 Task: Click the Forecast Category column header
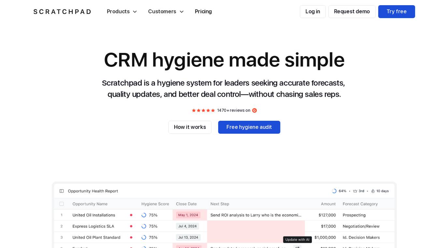pyautogui.click(x=360, y=204)
